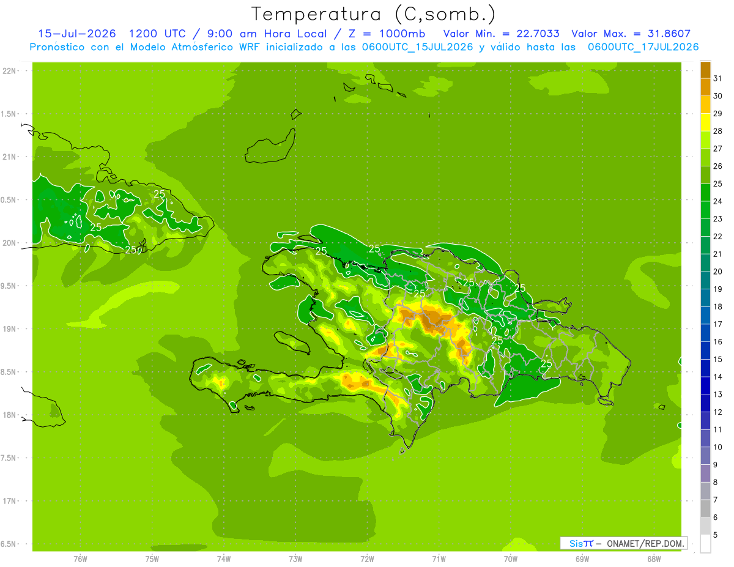Image resolution: width=734 pixels, height=567 pixels.
Task: Click the blue "Sisπ" logo text
Action: (581, 543)
